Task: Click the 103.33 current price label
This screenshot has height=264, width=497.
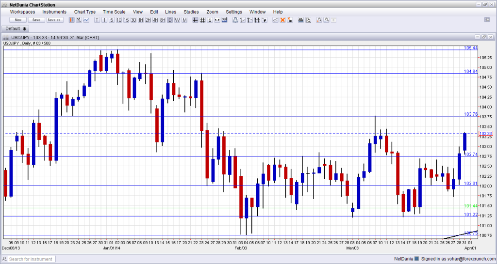Action: point(485,133)
